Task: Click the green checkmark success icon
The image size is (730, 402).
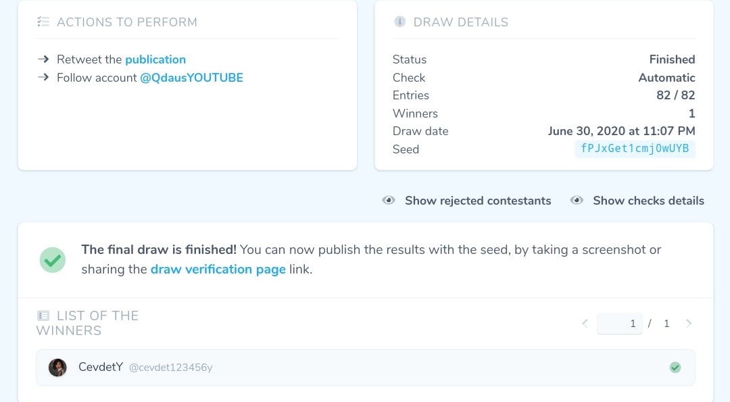Action: (x=53, y=259)
